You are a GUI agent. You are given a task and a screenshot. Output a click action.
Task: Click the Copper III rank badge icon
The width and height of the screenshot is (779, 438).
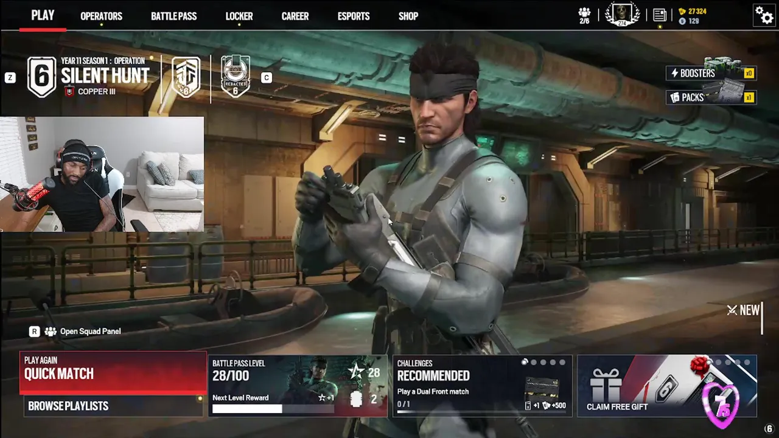click(x=69, y=91)
